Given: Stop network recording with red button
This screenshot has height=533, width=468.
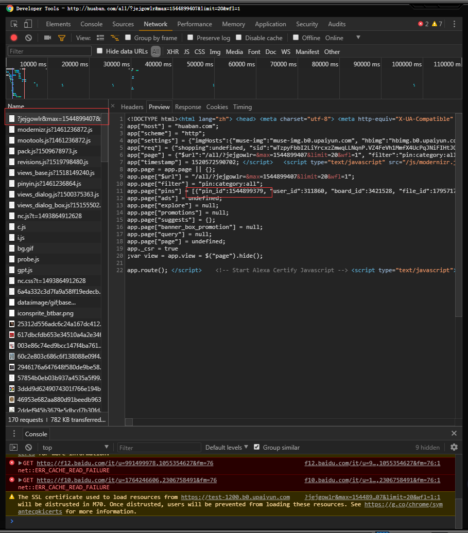Looking at the screenshot, I should click(x=14, y=38).
